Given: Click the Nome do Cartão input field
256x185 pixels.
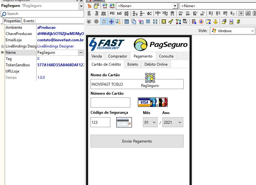Looking at the screenshot, I should [137, 84].
